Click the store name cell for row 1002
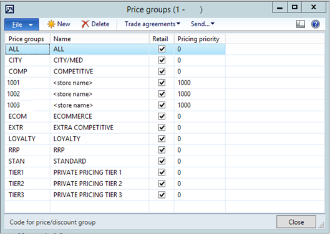The height and width of the screenshot is (234, 330). coord(100,94)
